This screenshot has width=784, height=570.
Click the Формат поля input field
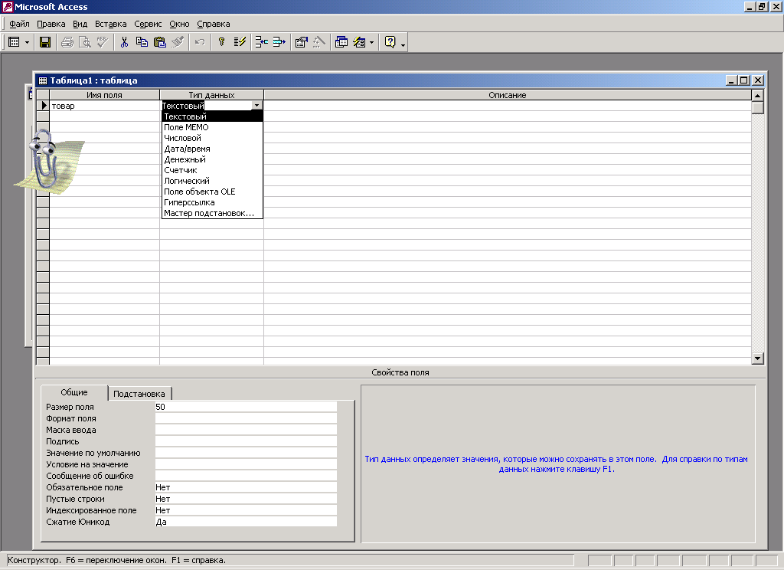pyautogui.click(x=246, y=418)
